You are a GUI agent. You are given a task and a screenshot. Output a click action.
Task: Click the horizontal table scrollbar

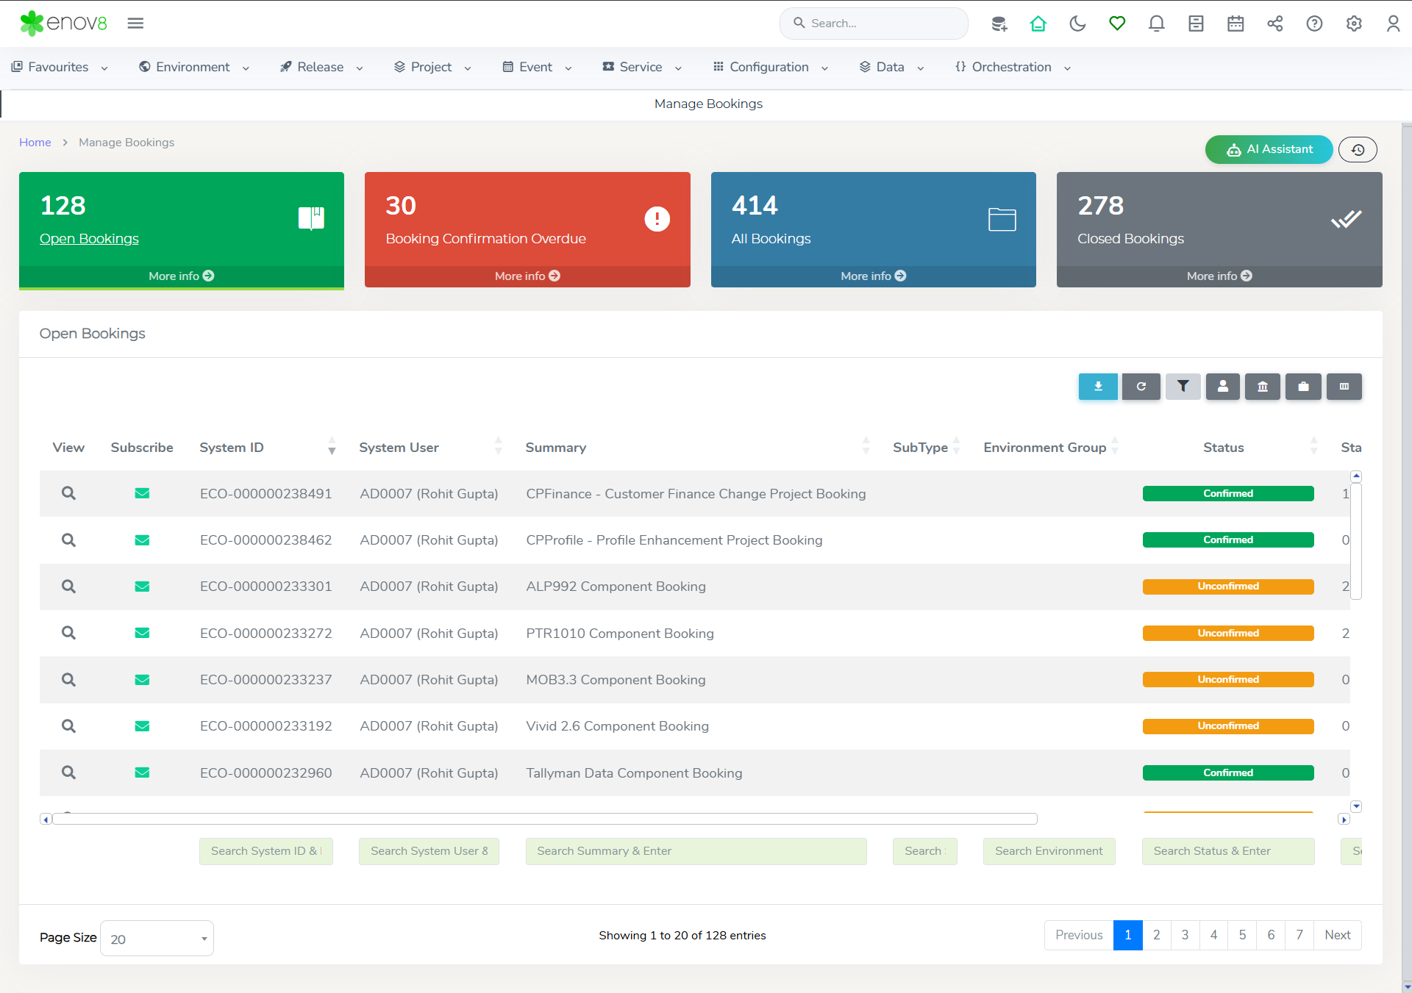click(544, 819)
